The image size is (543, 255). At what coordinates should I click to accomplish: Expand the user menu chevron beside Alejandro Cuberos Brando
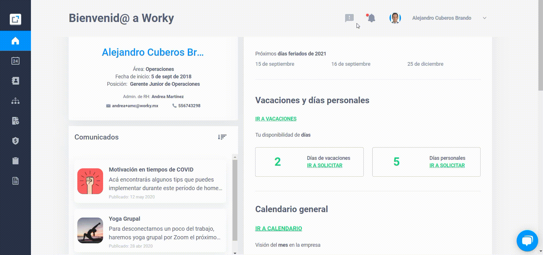point(485,18)
